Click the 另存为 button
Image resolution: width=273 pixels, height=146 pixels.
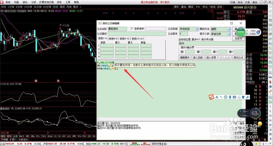[x=238, y=39]
